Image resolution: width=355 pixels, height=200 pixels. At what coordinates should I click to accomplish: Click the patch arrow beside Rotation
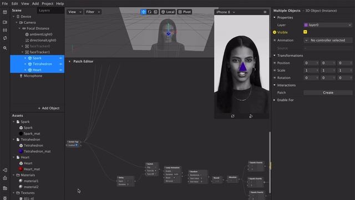[x=275, y=78]
